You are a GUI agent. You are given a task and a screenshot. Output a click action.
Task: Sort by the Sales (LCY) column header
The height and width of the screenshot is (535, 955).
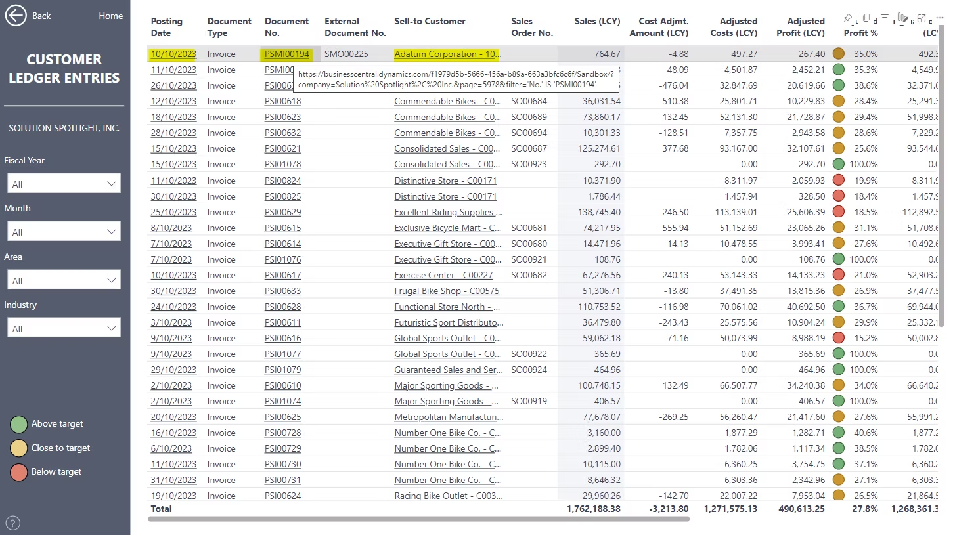(597, 21)
